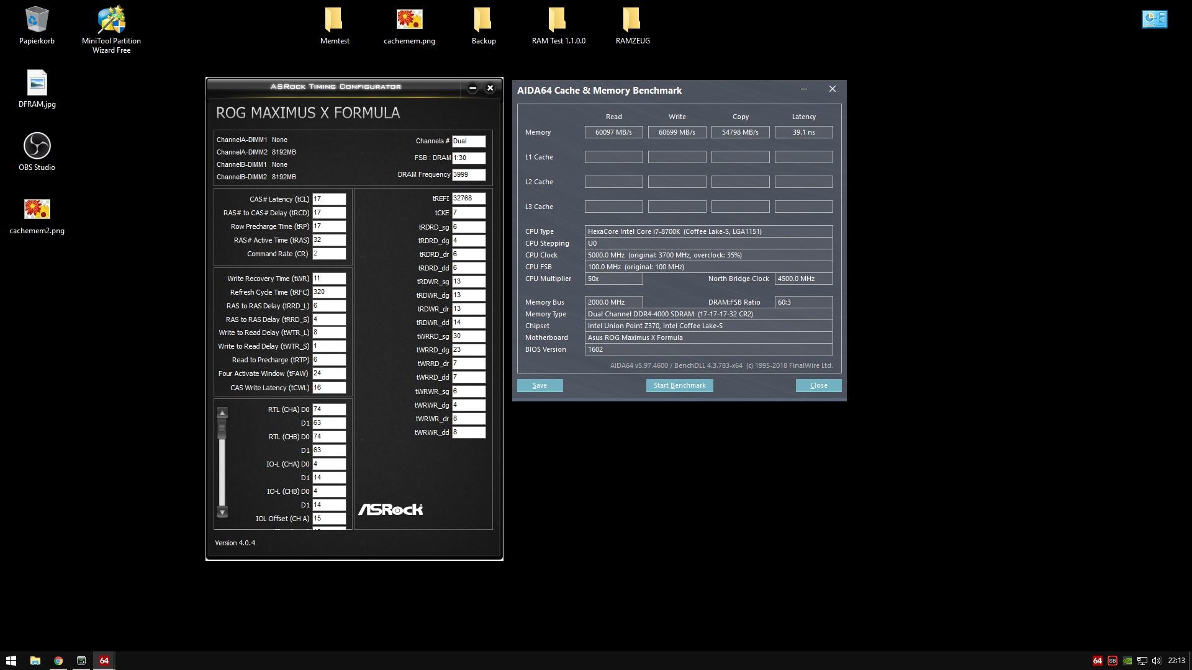Open Google Chrome from taskbar

point(58,661)
